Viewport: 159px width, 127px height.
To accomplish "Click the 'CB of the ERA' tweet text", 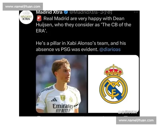I will (83, 25).
